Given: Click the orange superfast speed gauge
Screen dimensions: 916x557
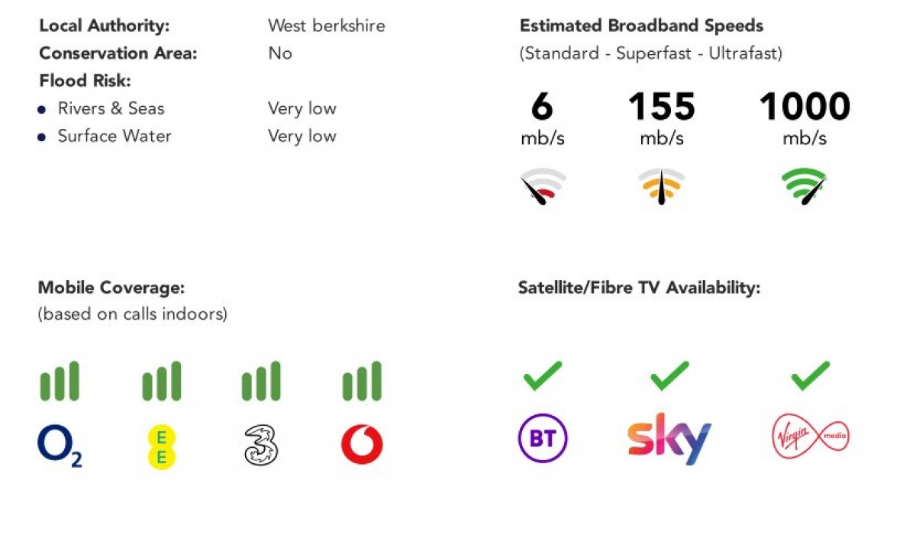Looking at the screenshot, I should click(x=661, y=188).
